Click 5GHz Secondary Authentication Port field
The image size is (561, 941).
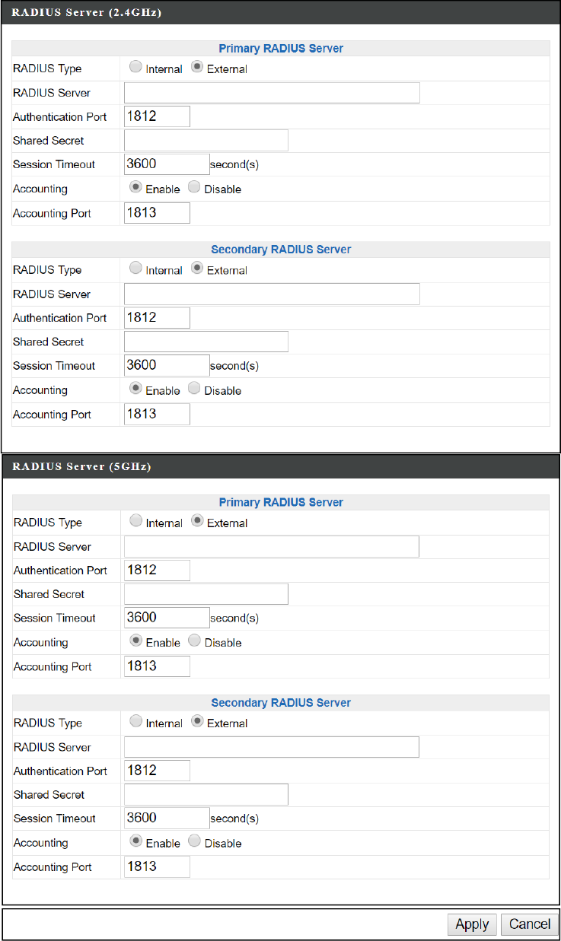click(157, 771)
